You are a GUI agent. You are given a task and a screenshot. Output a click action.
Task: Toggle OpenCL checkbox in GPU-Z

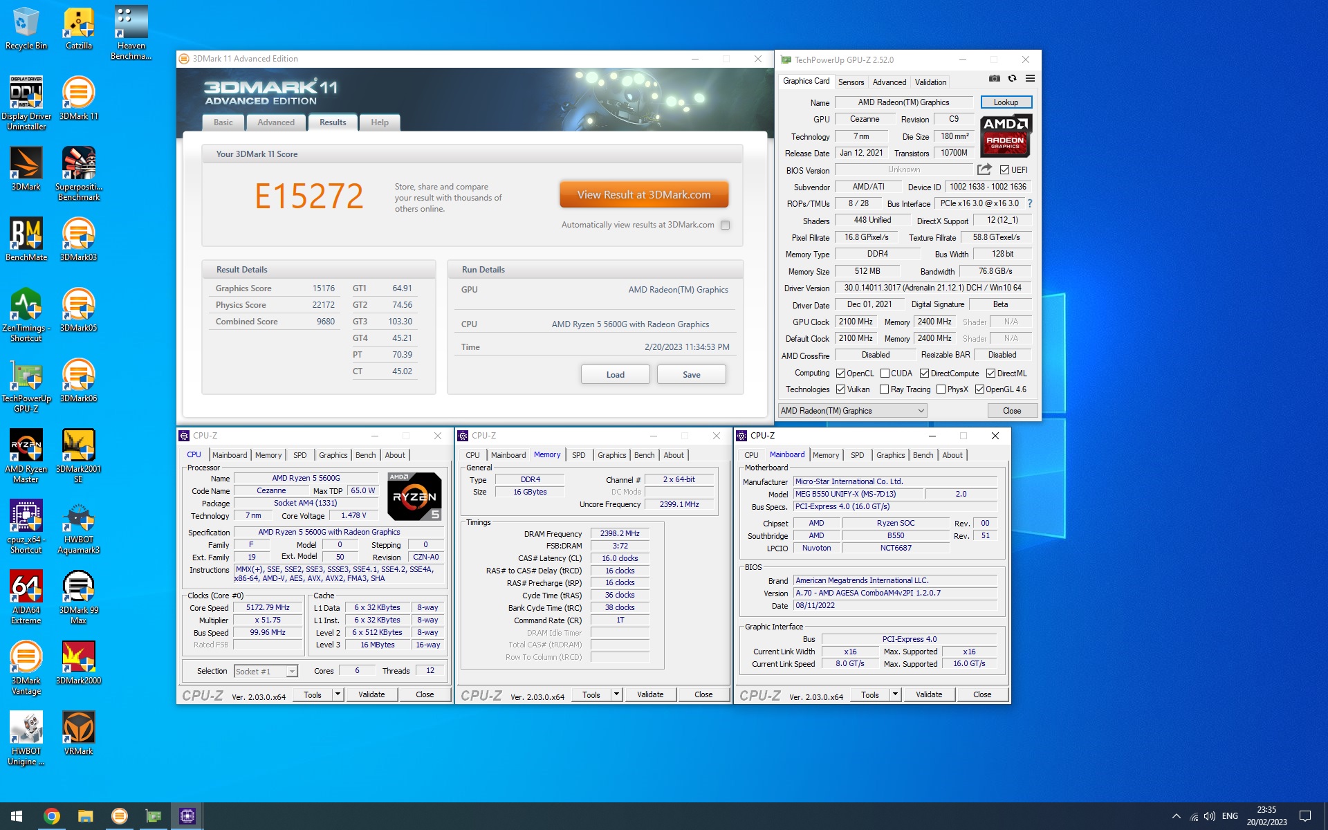point(840,373)
